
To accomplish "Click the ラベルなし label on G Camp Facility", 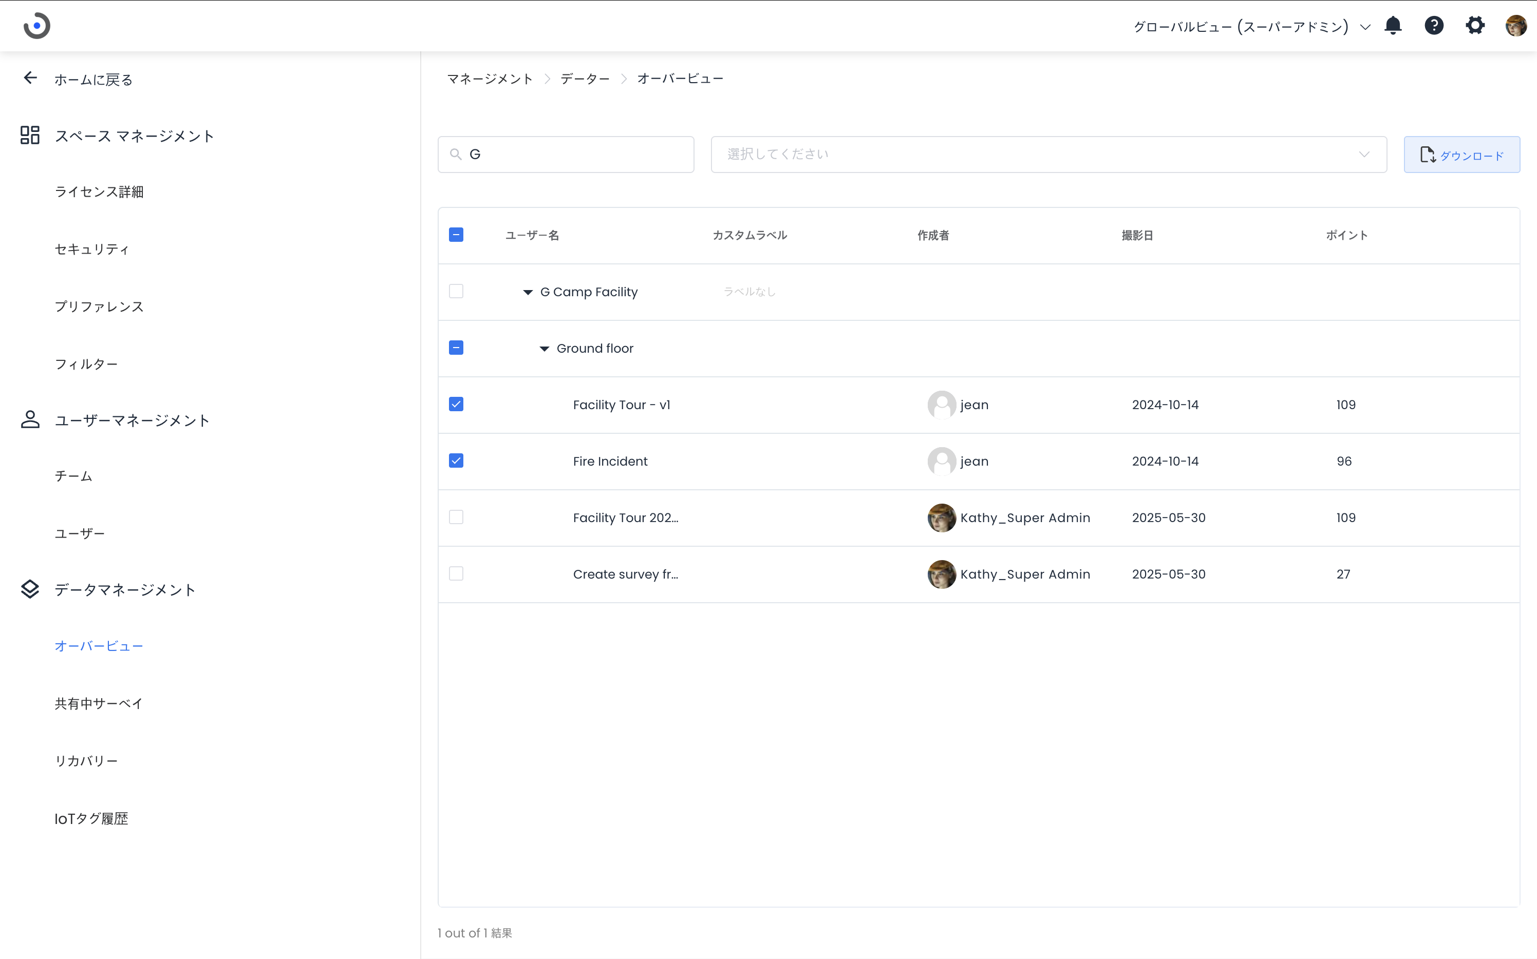I will click(x=749, y=292).
